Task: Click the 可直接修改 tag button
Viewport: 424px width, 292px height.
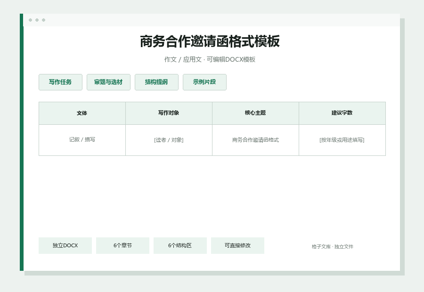Action: click(x=237, y=245)
